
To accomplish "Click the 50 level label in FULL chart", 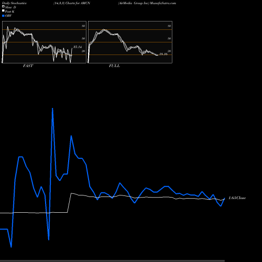I will (x=169, y=38).
